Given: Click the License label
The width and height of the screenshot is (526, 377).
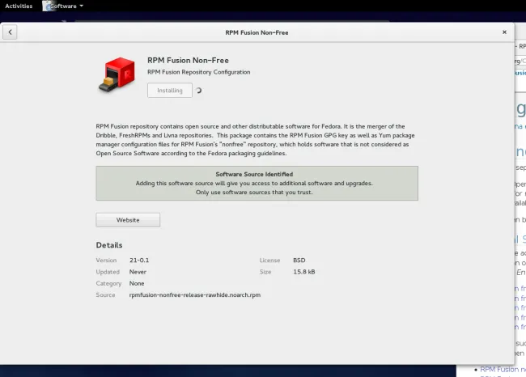Looking at the screenshot, I should [x=269, y=261].
